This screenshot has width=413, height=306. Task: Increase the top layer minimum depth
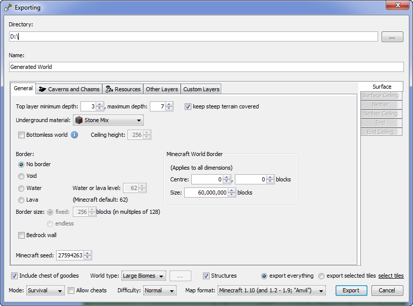pos(100,104)
